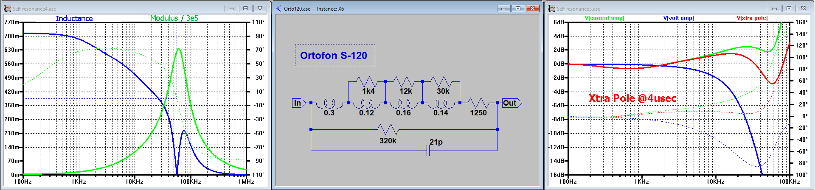Close the Self resonance3.asc window

(x=804, y=8)
